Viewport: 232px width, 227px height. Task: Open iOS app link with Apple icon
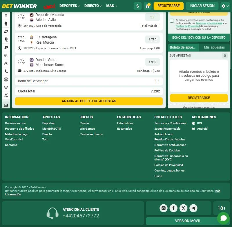[197, 123]
